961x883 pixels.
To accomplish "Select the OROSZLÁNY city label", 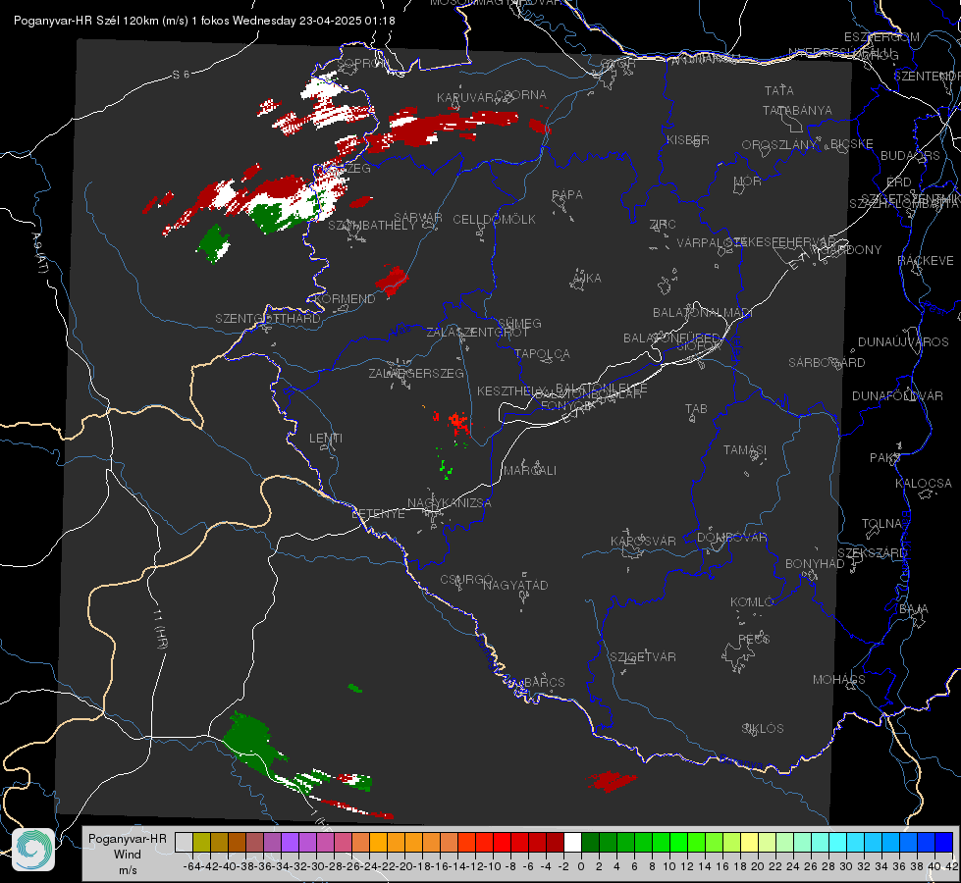I will point(779,145).
